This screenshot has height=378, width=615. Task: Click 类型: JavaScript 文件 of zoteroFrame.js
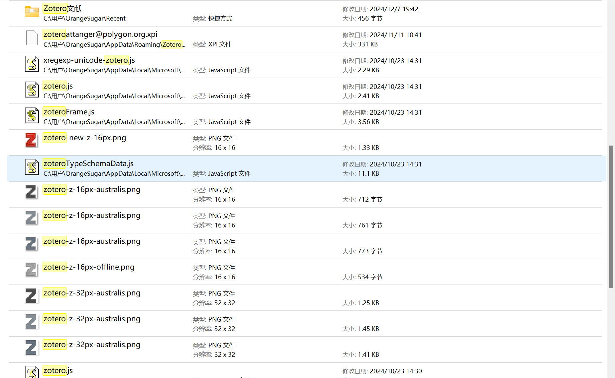tap(222, 122)
